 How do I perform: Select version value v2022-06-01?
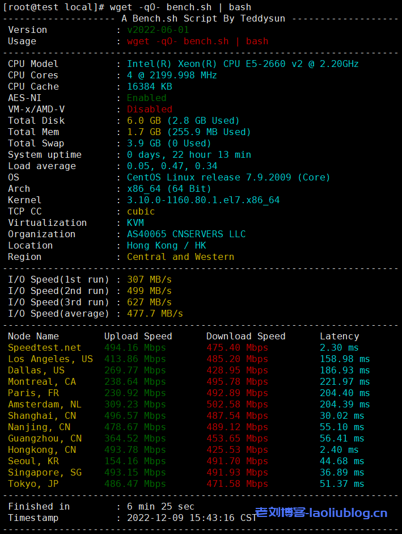(x=158, y=30)
